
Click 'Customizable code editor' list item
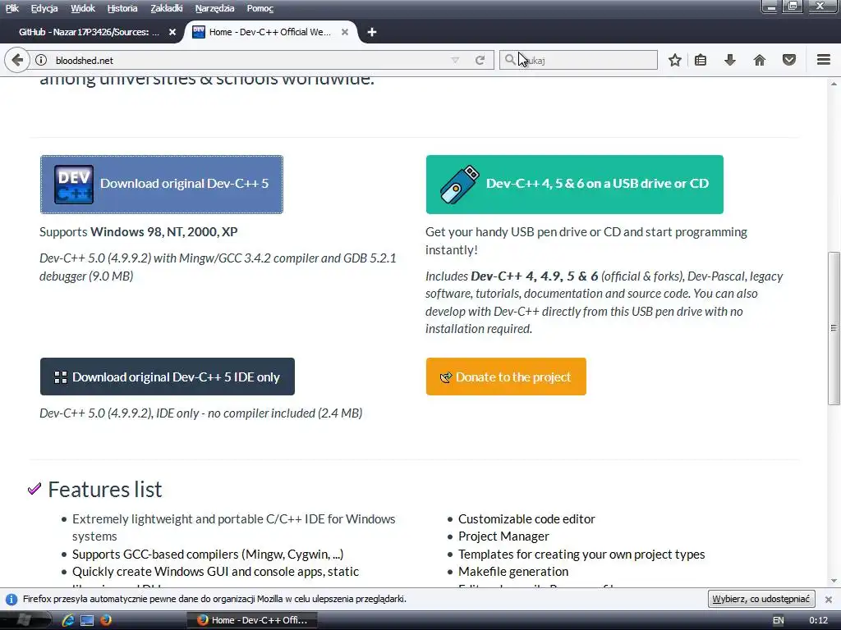526,518
